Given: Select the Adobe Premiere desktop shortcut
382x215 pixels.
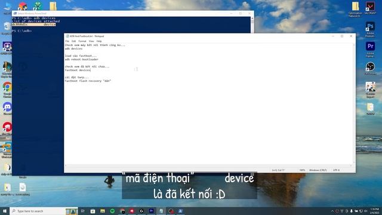Looking at the screenshot, I should (370, 50).
